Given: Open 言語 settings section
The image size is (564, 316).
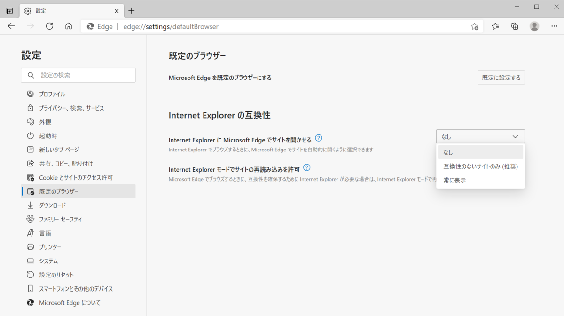Looking at the screenshot, I should click(78, 233).
